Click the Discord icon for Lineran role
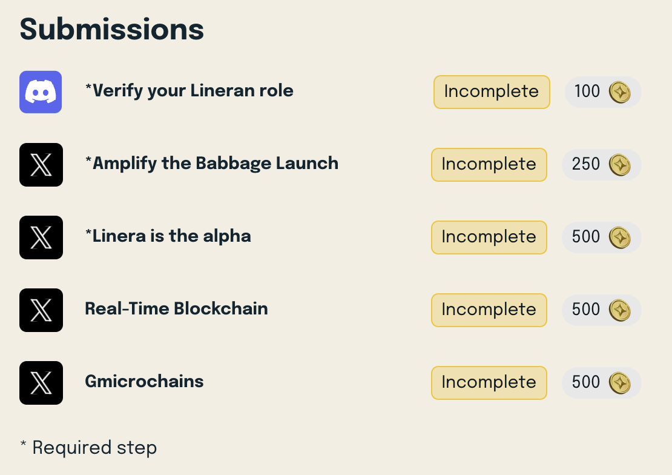 (x=41, y=92)
